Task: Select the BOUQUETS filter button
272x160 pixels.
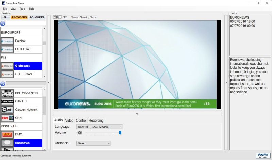Action: pos(37,17)
